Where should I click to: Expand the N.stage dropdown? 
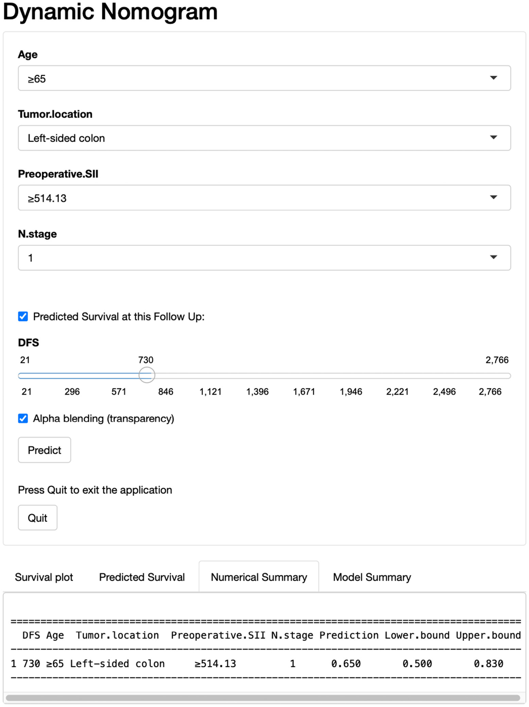[264, 258]
